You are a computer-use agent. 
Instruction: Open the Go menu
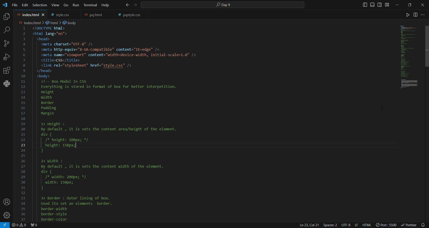(x=66, y=5)
